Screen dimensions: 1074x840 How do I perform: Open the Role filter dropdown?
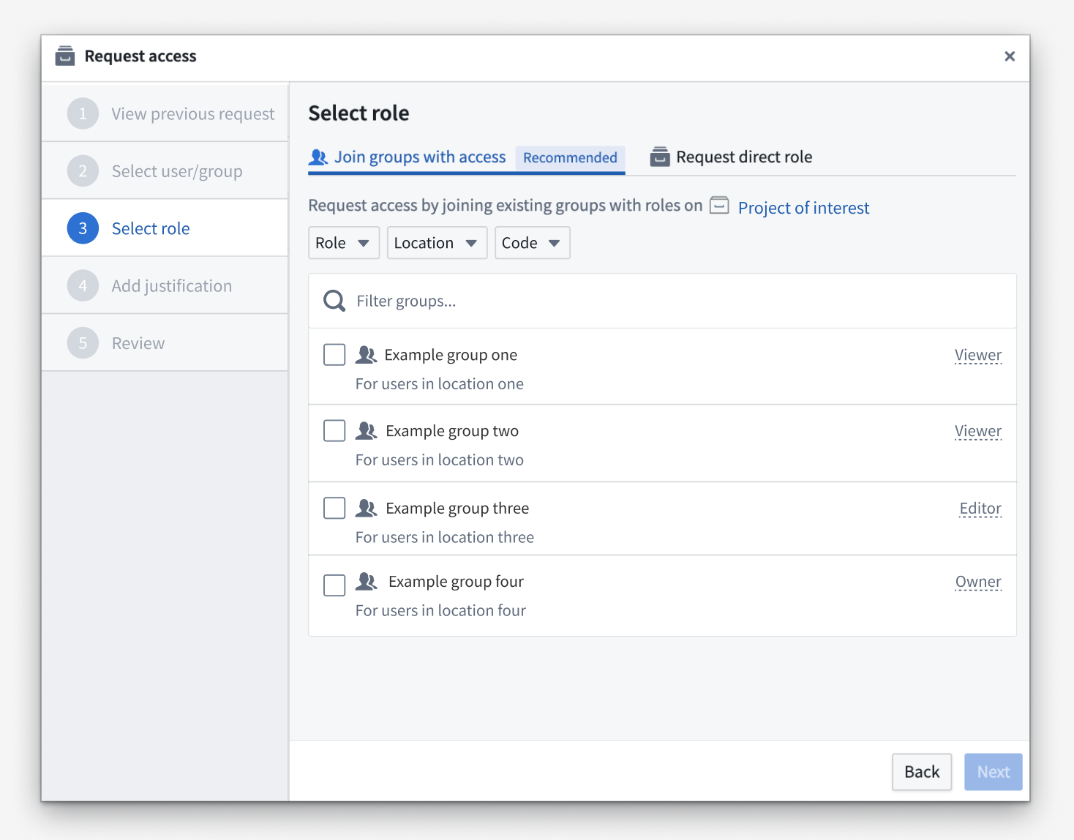(344, 243)
